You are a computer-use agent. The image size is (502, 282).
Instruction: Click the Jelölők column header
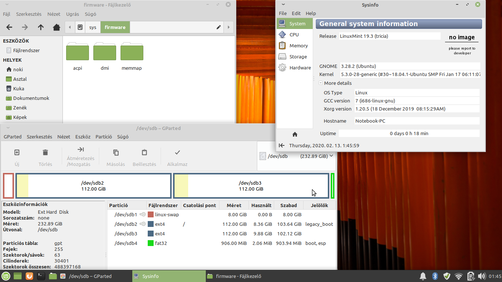319,205
